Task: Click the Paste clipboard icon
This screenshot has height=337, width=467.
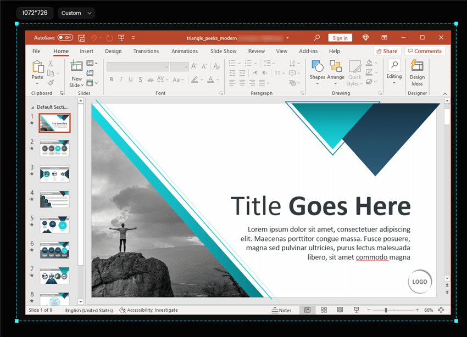Action: click(x=37, y=70)
